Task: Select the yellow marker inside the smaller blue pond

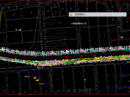Action: [42, 84]
